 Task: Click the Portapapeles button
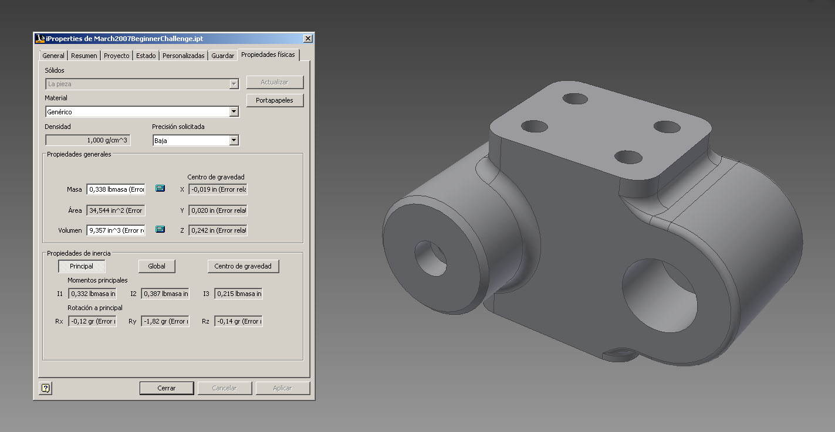pyautogui.click(x=275, y=100)
